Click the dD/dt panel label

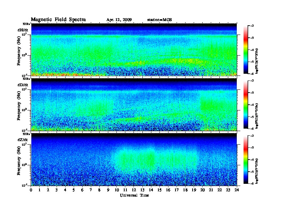click(x=23, y=85)
